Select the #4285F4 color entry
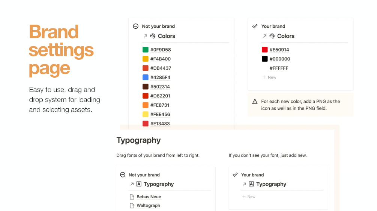 (x=160, y=78)
